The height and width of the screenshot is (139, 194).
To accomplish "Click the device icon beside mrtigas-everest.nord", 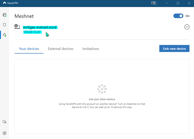I will point(17,26).
